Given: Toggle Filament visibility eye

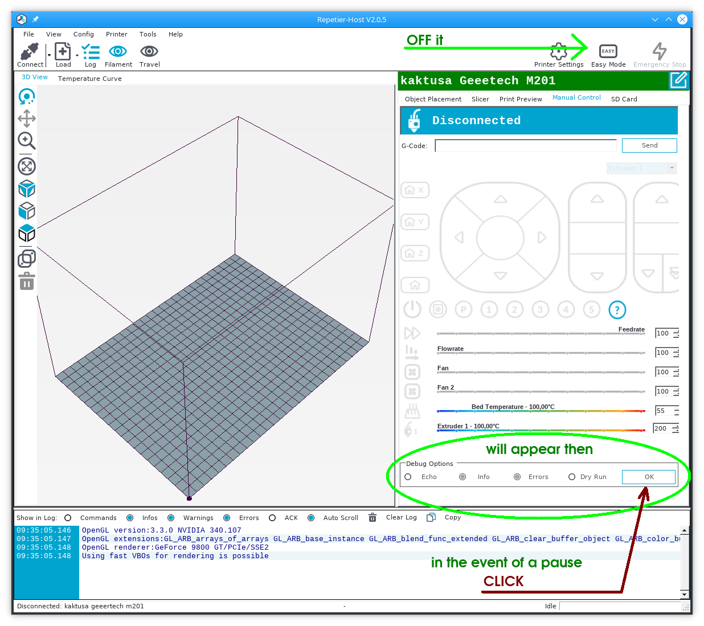Looking at the screenshot, I should click(118, 51).
